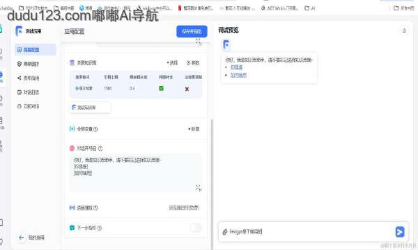Click the green check under 问题补全
The image size is (418, 250).
162,88
